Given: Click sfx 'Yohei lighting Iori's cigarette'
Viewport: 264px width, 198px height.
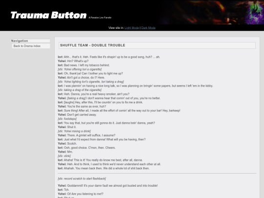Looking at the screenshot, I should (91, 82).
